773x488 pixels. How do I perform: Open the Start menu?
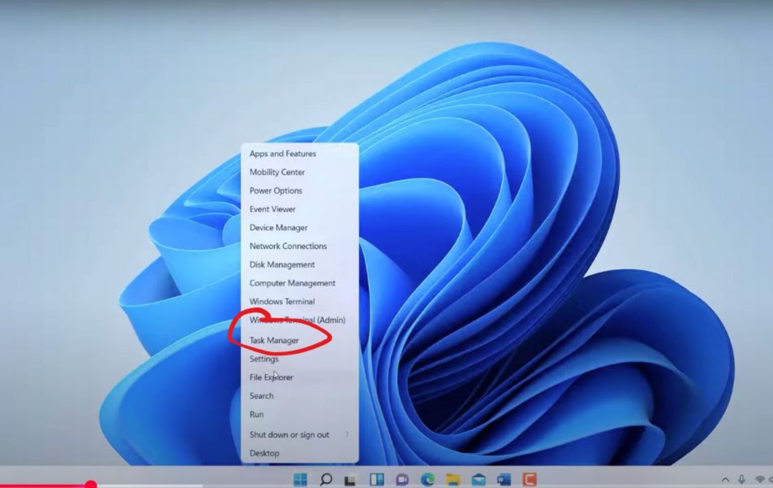(302, 479)
